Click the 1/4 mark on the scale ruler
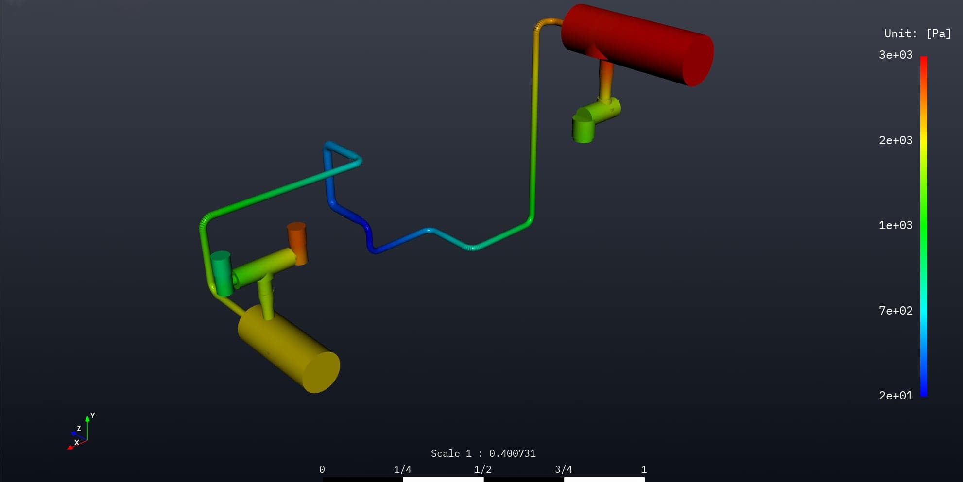 (x=402, y=469)
